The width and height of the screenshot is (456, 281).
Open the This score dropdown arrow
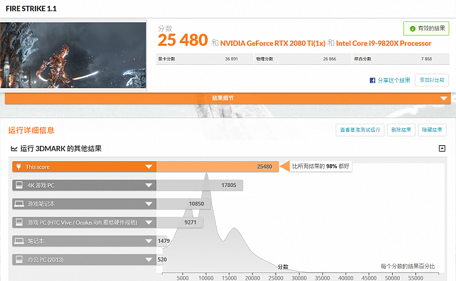149,167
